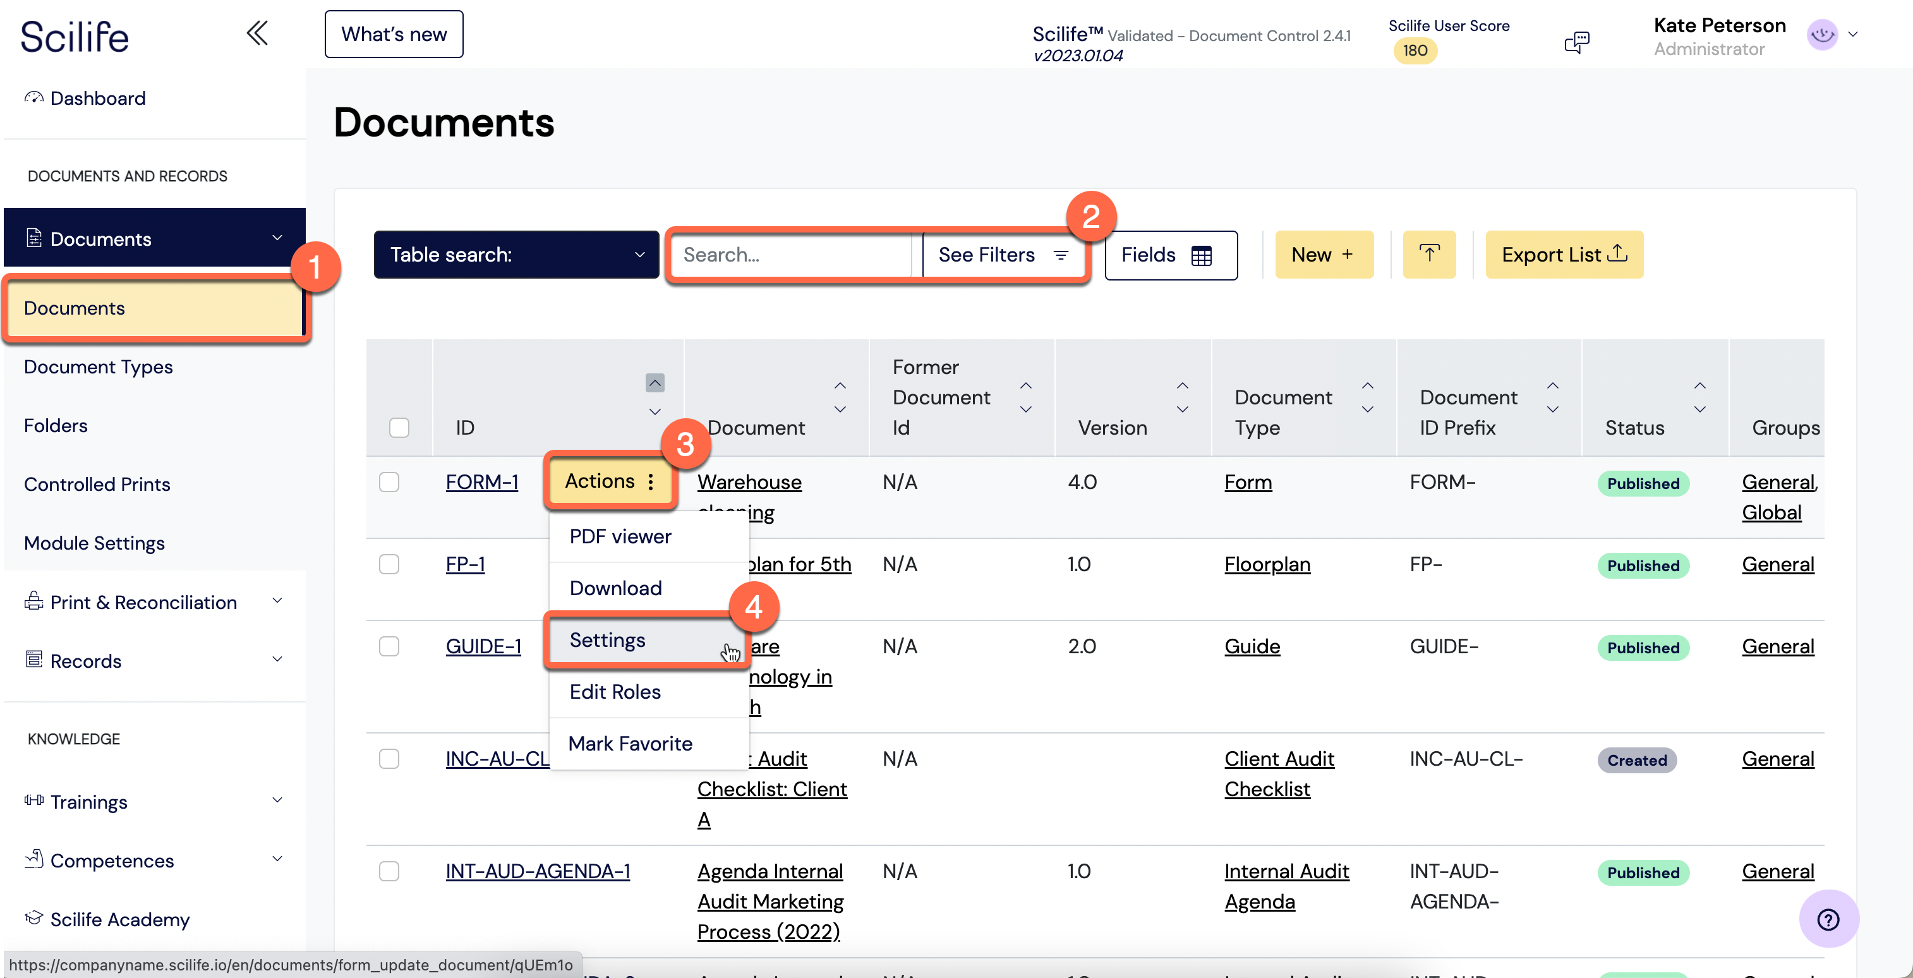Open the FORM-1 document link

coord(481,482)
